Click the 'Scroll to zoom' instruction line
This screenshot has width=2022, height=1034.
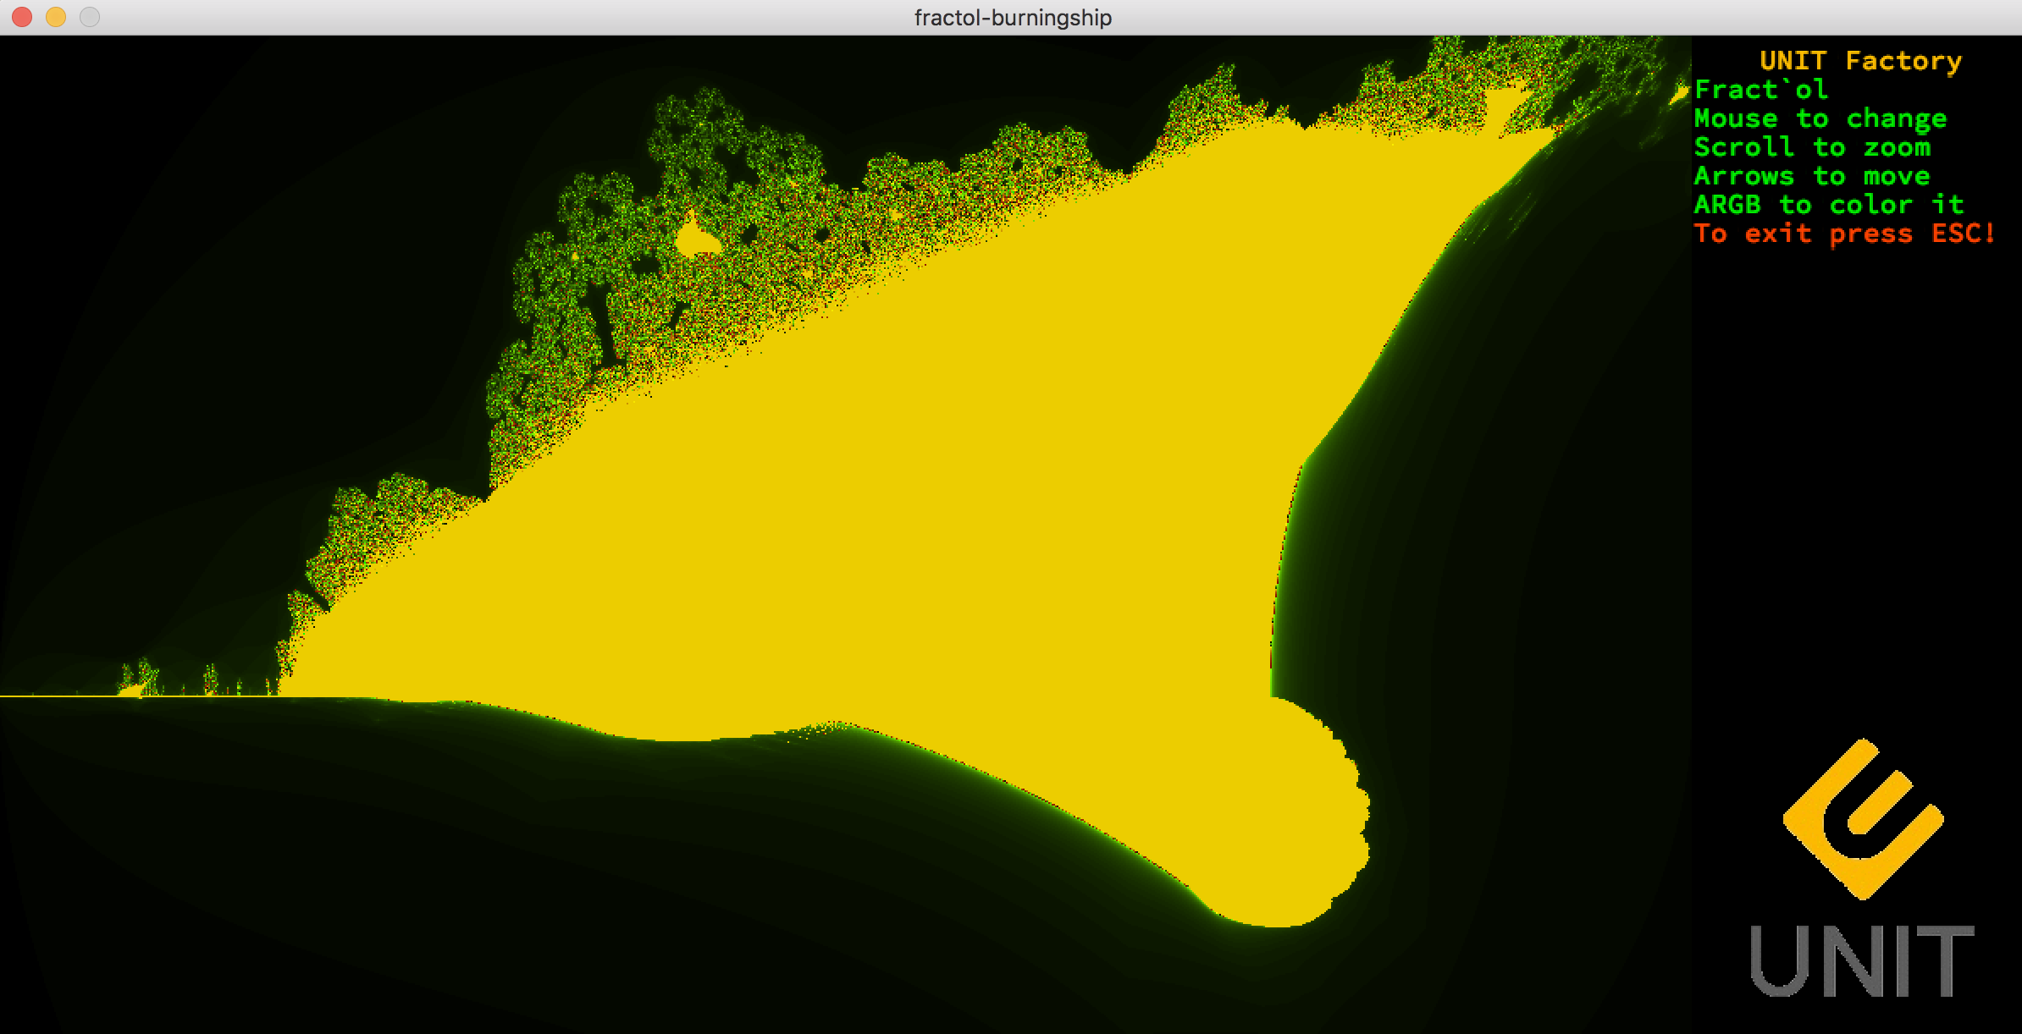(1812, 147)
